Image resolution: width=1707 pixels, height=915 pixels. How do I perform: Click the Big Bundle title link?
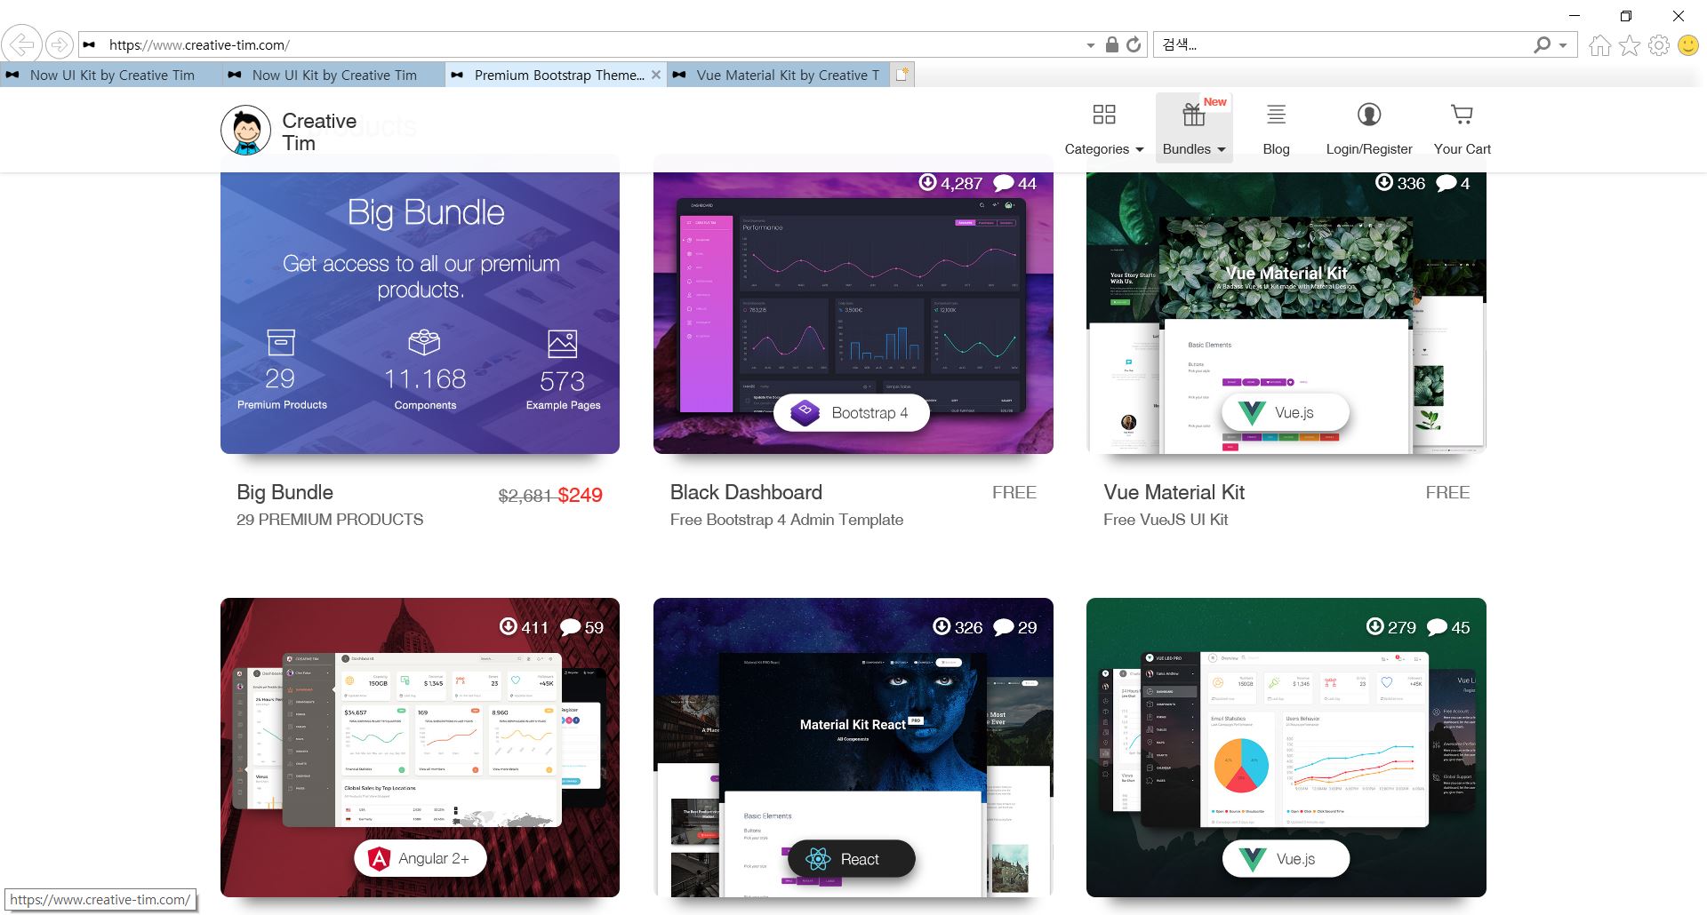click(x=284, y=492)
